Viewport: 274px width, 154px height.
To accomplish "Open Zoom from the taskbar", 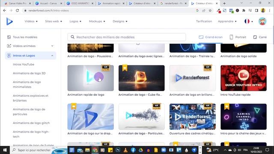I will point(164,150).
